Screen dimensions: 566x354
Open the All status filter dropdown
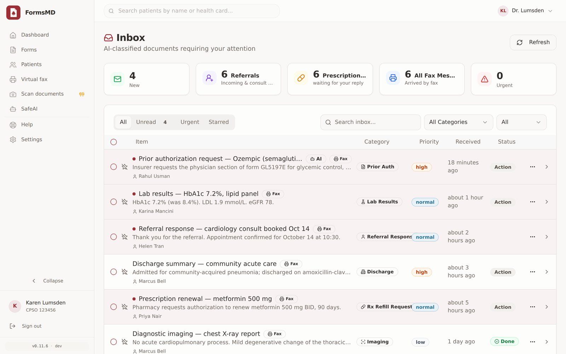pos(521,122)
